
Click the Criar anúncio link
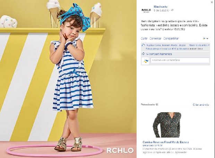(201, 105)
